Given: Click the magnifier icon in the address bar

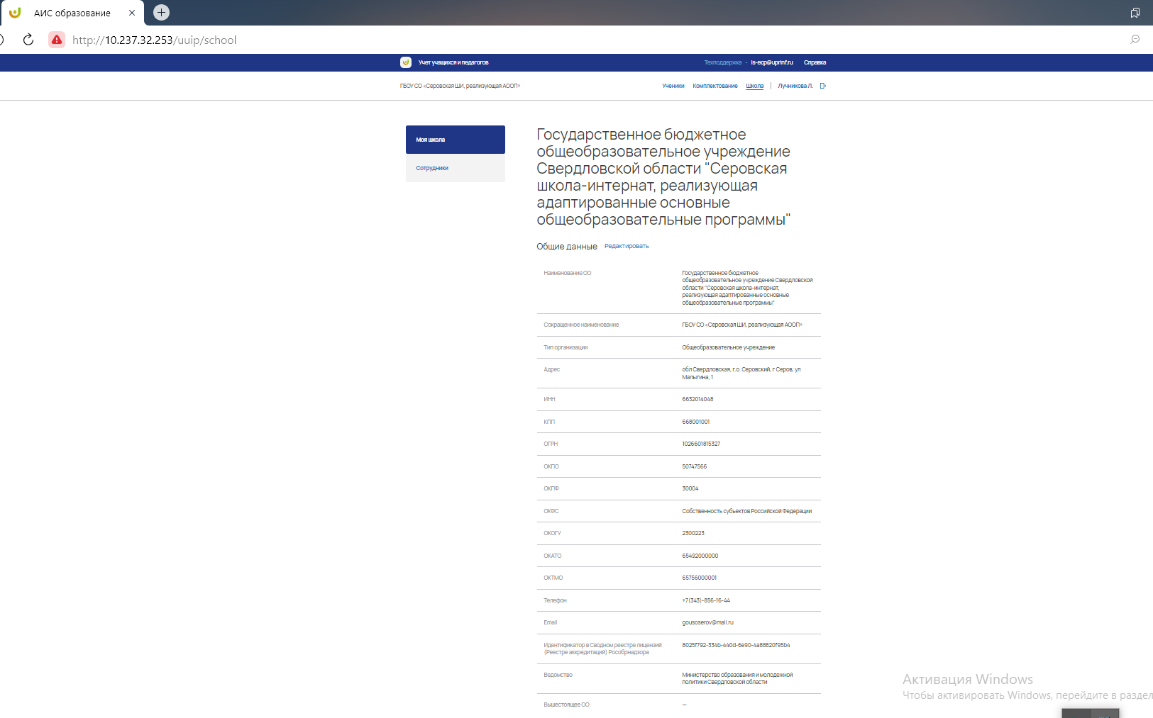Looking at the screenshot, I should tap(1135, 40).
